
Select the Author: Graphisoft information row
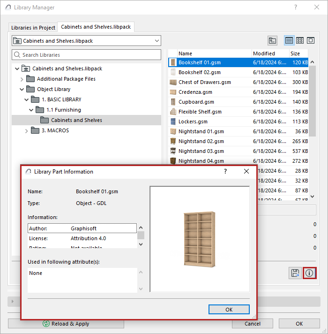[x=82, y=228]
